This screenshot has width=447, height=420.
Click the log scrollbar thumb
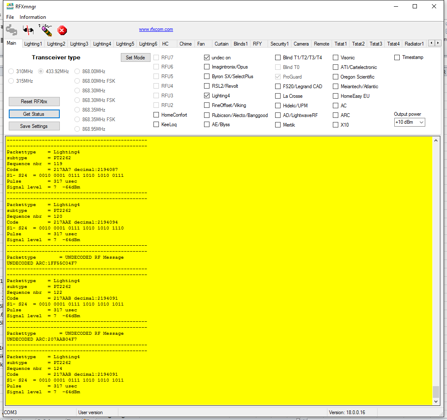pyautogui.click(x=436, y=392)
